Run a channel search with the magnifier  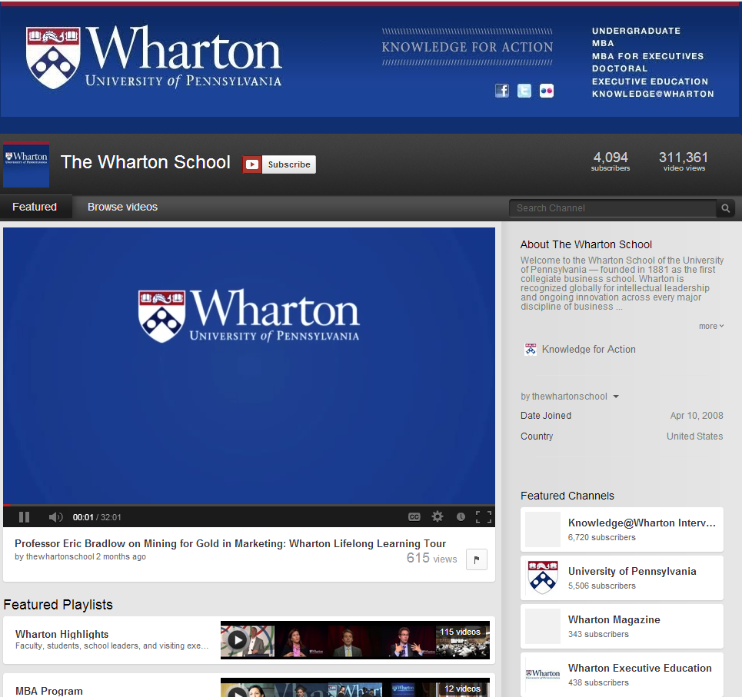[725, 207]
